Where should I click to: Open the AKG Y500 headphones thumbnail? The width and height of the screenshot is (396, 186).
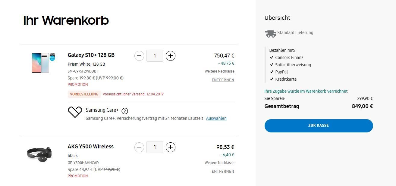(x=39, y=154)
